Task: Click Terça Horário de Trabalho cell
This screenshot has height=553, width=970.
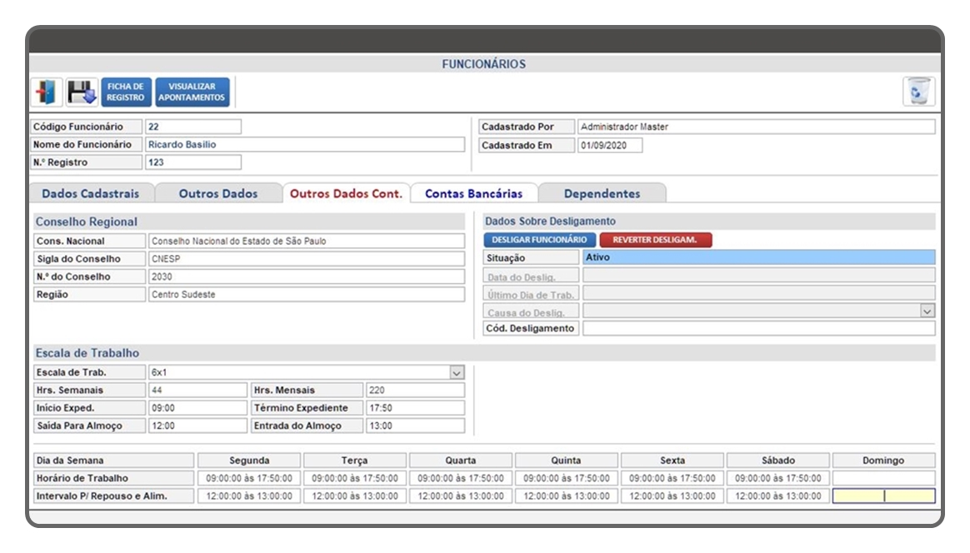Action: click(355, 478)
